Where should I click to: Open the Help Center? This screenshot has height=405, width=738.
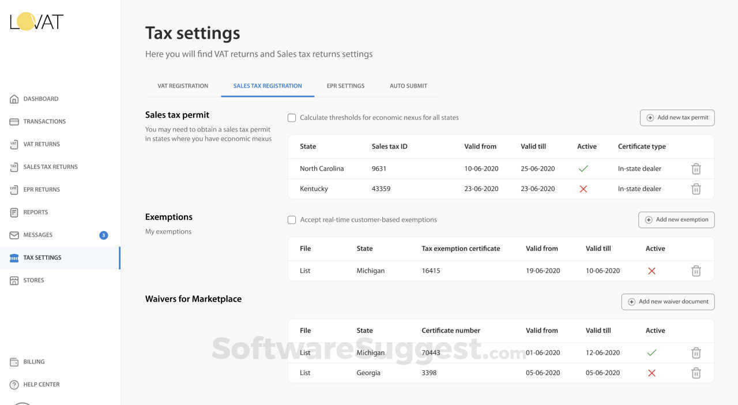coord(41,384)
